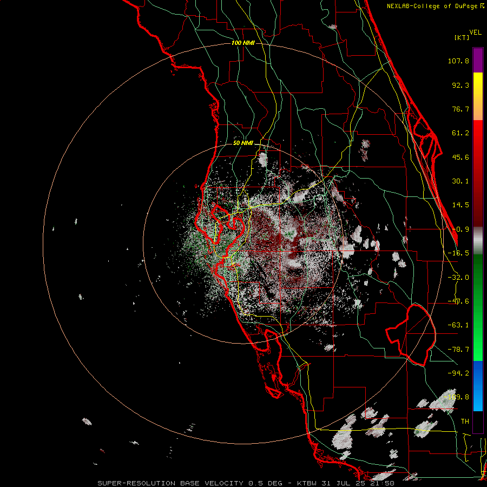Click the 30.1 velocity scale value
This screenshot has width=487, height=487.
point(460,181)
